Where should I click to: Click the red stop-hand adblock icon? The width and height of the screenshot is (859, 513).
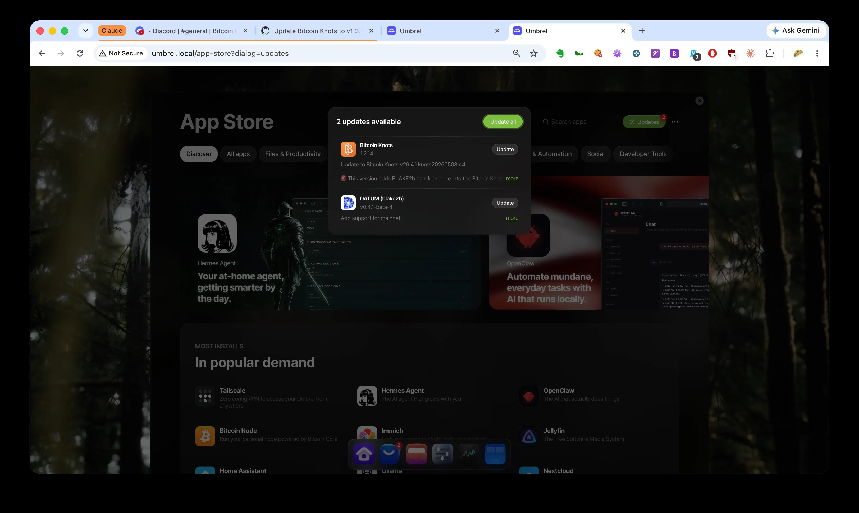[x=712, y=53]
